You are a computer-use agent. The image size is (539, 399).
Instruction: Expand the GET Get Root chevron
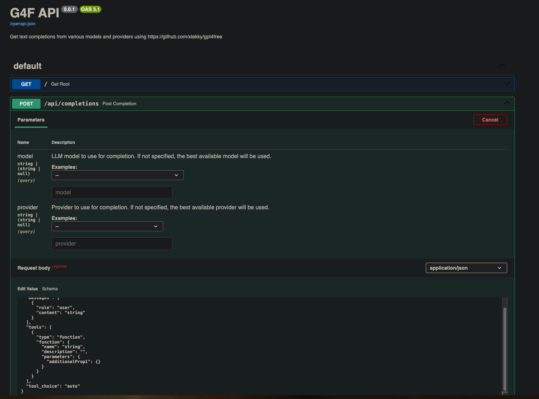coord(507,84)
